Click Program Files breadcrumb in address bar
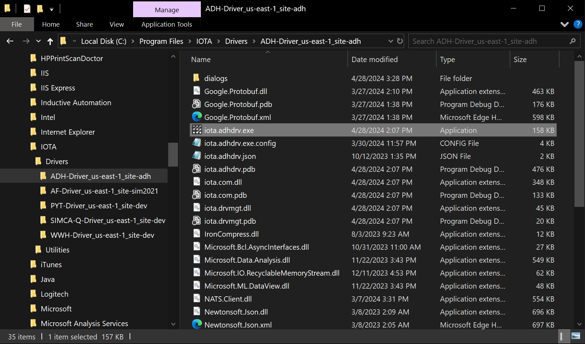The height and width of the screenshot is (344, 585). click(161, 41)
